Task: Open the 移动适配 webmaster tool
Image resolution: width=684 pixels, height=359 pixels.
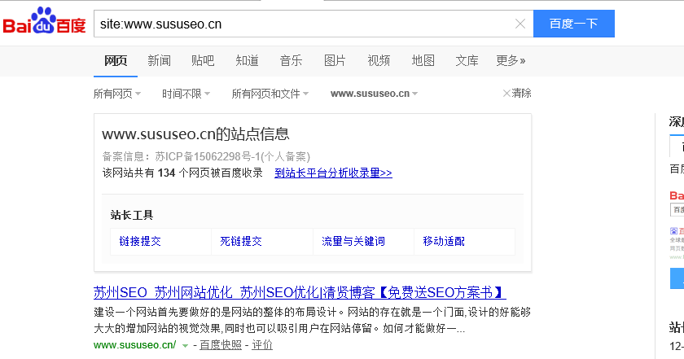Action: pos(444,241)
